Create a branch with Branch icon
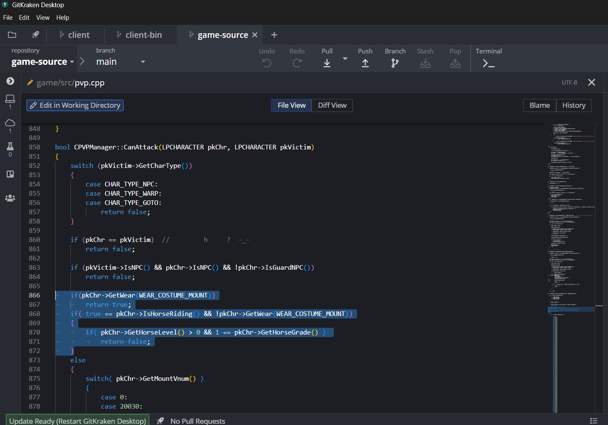608x425 pixels. click(395, 63)
